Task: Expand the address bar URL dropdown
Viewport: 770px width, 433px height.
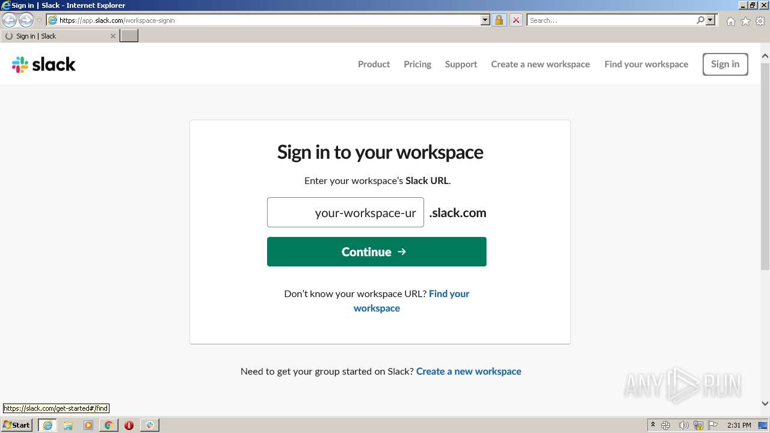Action: (485, 20)
